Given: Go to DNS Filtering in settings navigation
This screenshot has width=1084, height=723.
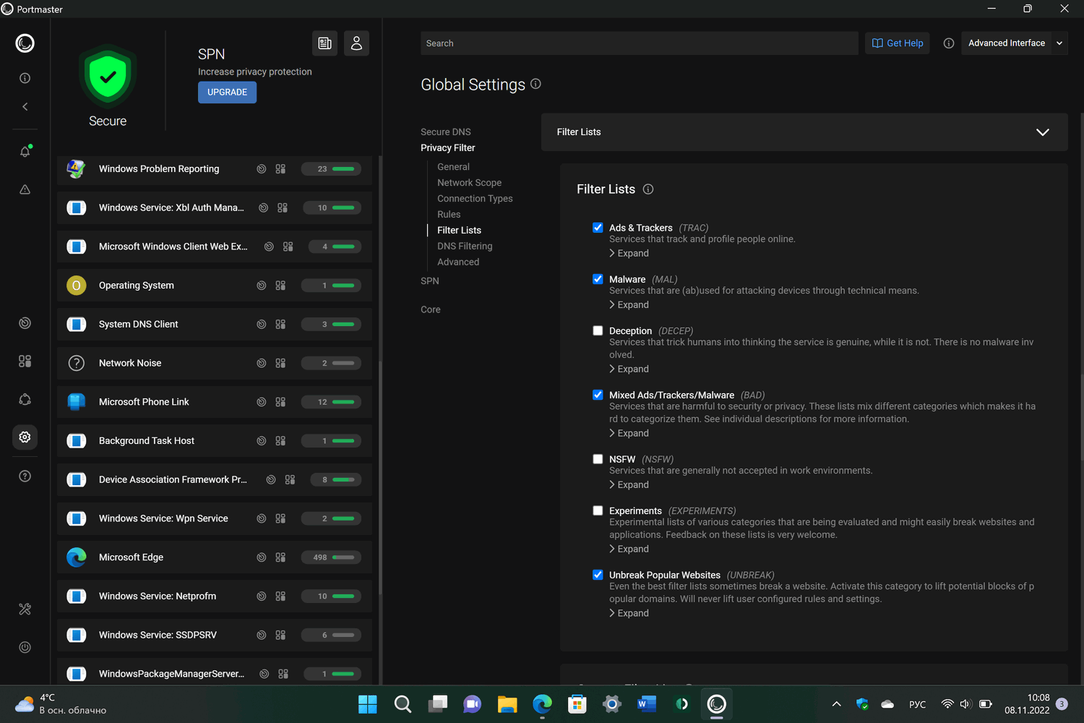Looking at the screenshot, I should [465, 246].
